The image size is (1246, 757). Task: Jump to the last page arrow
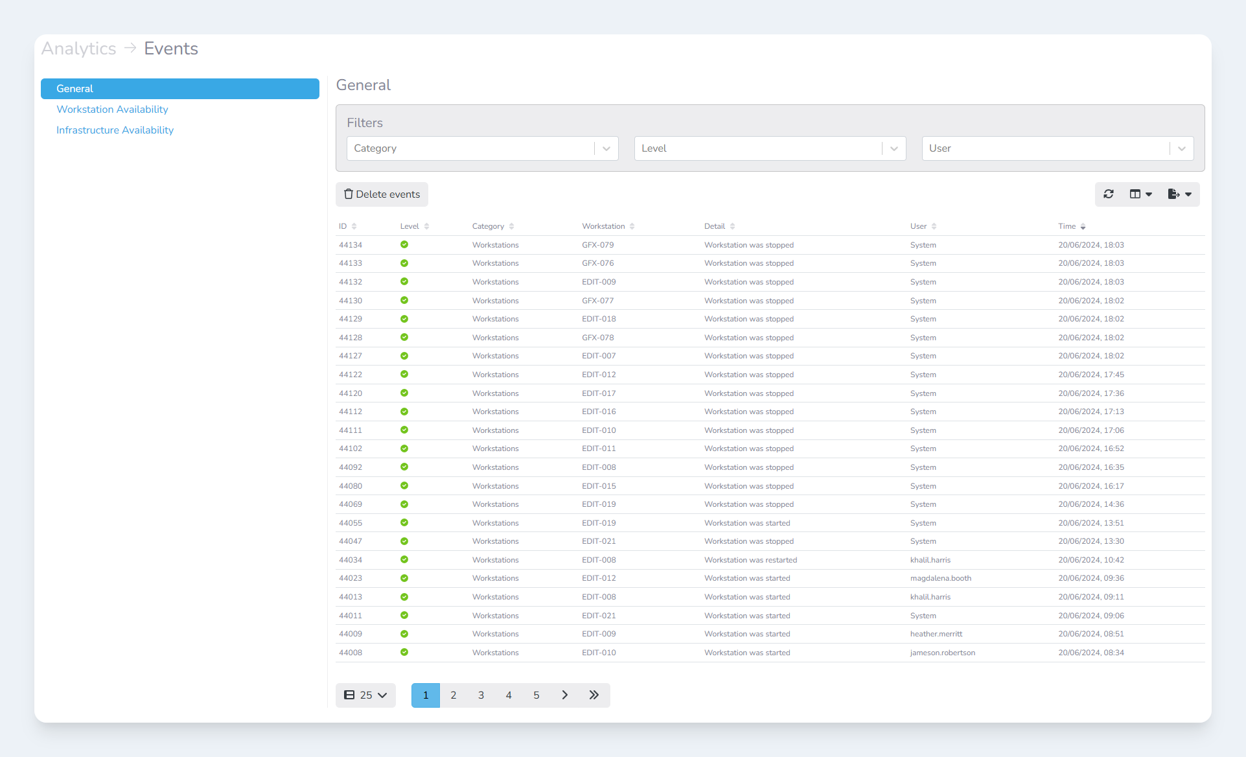[x=594, y=695]
